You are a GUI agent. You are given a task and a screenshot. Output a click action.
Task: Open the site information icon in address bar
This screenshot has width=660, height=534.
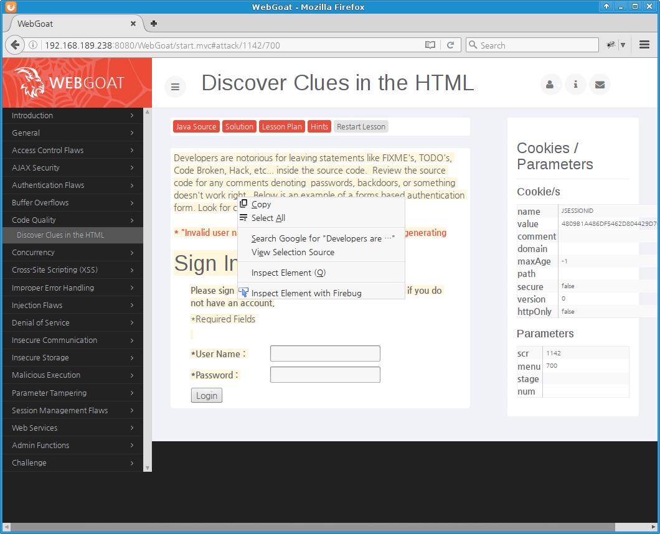[x=33, y=45]
